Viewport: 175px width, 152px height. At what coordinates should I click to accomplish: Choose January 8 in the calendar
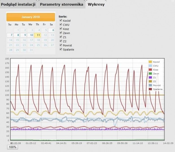[17, 35]
